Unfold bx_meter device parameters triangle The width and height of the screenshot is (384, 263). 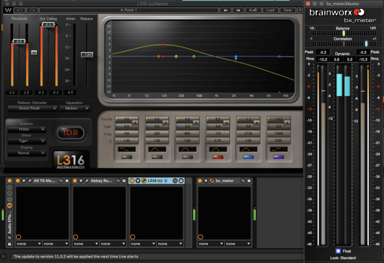tap(206, 181)
